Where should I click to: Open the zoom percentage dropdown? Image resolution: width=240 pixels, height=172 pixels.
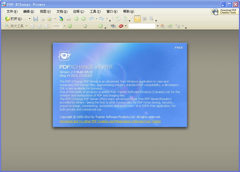[65, 26]
